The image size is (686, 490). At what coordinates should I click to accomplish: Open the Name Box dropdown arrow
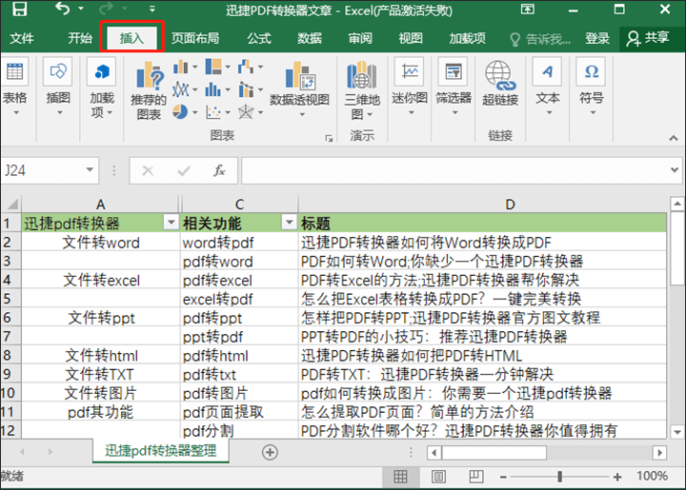pyautogui.click(x=90, y=170)
